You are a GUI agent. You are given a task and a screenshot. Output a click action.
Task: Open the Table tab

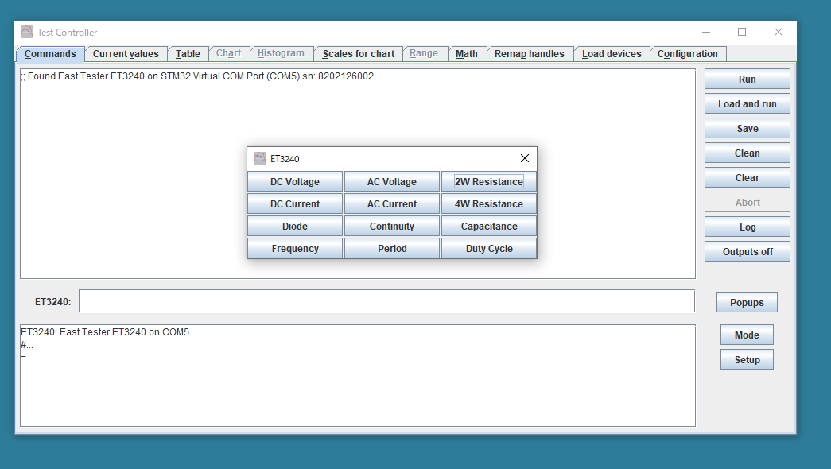click(x=188, y=54)
